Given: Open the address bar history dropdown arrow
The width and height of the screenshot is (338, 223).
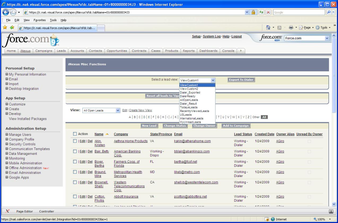Looking at the screenshot, I should (247, 12).
